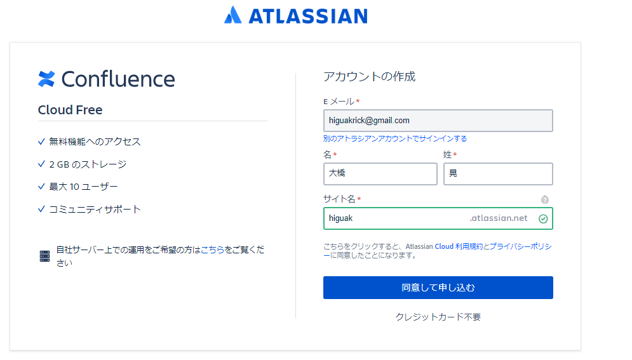
Task: Open the site name help question-mark icon
Action: click(544, 199)
